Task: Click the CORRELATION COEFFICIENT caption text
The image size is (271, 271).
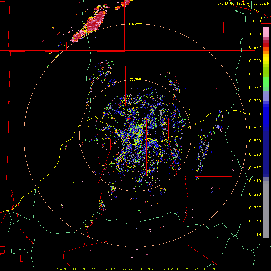Action: [88, 269]
